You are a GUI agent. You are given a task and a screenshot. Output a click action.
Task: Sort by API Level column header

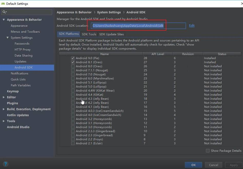(x=158, y=54)
